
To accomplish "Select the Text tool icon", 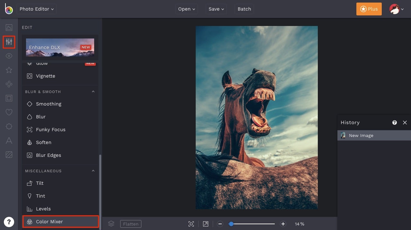I will [x=9, y=141].
